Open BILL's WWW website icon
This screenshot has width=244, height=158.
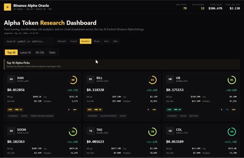pos(154,110)
